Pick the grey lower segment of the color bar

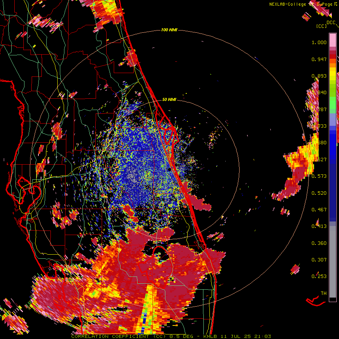click(x=333, y=262)
